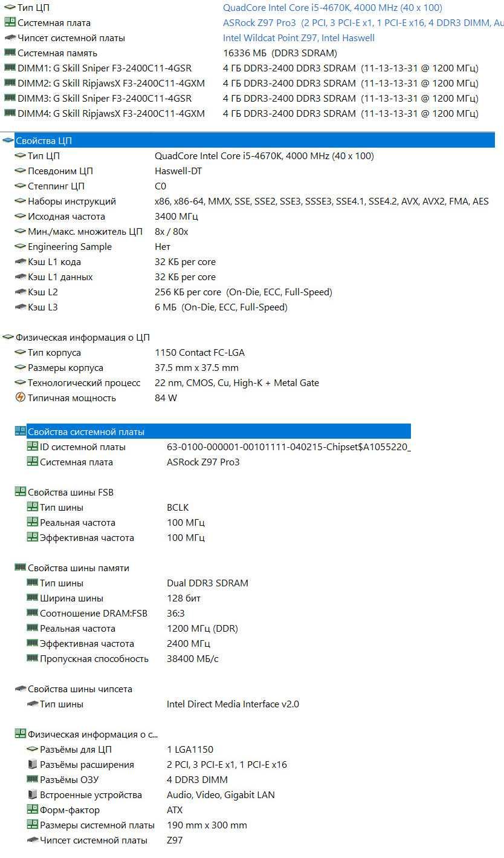The height and width of the screenshot is (858, 504).
Task: Click the '1200 МГц (DDR)' value
Action: point(202,629)
